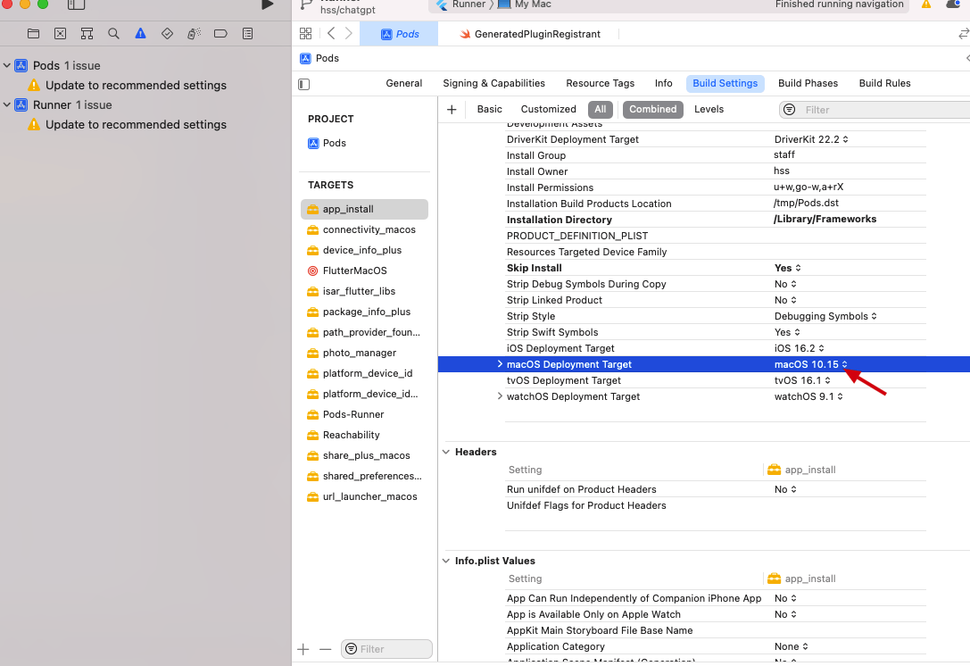Go forward with the right chevron
This screenshot has height=666, width=970.
pos(349,33)
